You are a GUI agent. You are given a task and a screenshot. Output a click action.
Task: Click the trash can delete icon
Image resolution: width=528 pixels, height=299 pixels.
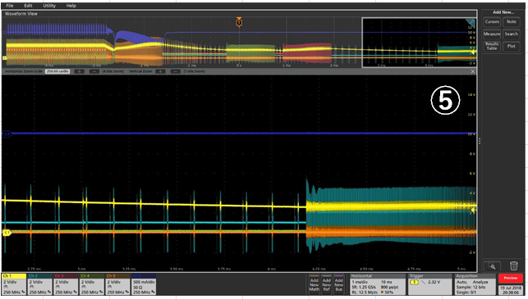coord(513,266)
